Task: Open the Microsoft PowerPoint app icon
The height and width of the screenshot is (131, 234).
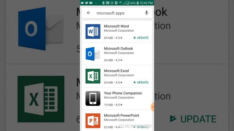Action: click(93, 120)
